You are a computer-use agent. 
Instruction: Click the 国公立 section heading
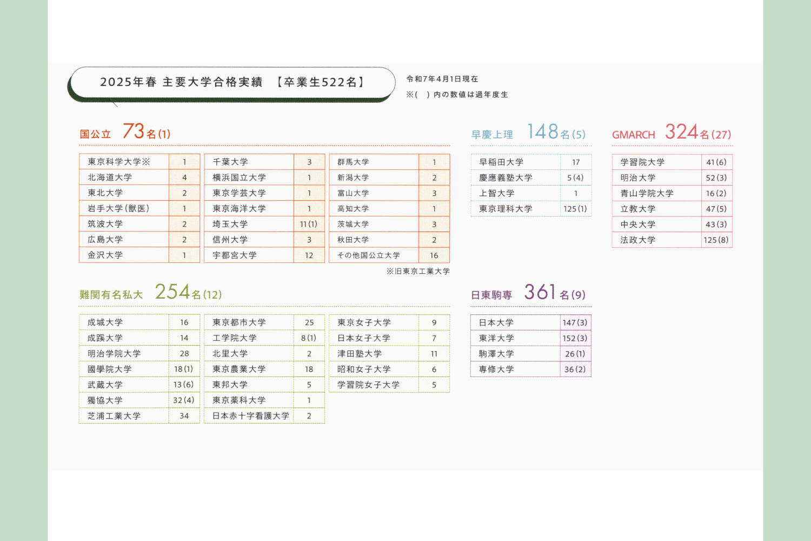click(95, 134)
